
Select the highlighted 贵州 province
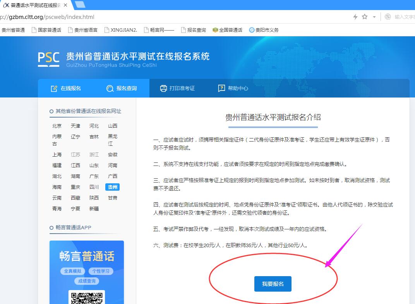[x=112, y=187]
